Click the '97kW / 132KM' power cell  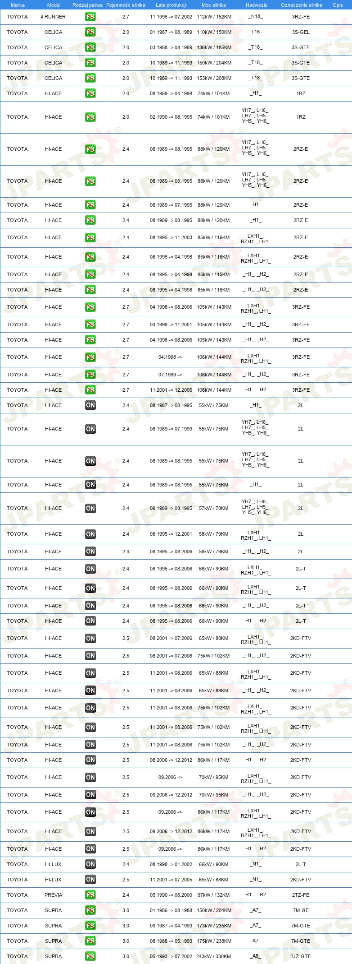[x=214, y=895]
